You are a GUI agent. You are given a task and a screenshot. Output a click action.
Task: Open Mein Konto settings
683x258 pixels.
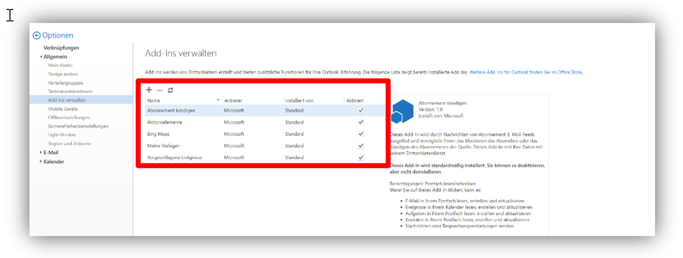point(60,65)
